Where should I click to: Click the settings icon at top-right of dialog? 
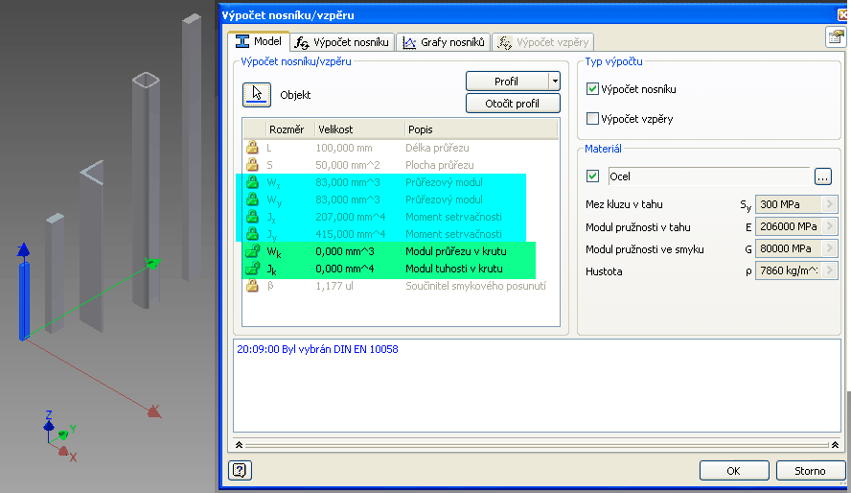(834, 37)
